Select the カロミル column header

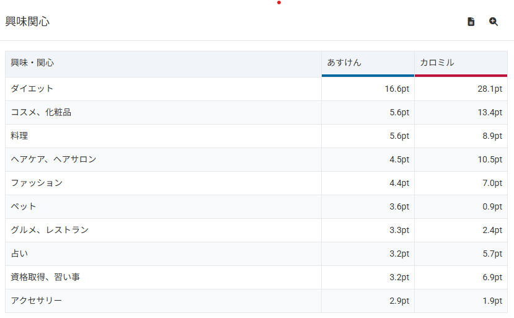click(437, 63)
